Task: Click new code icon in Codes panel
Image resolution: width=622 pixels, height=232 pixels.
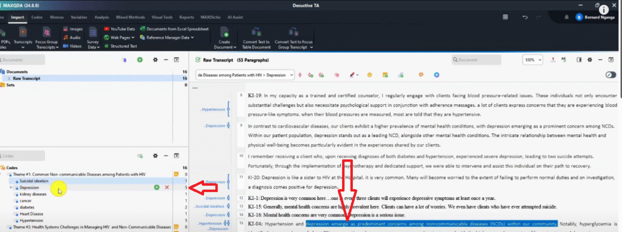Action: tap(140, 156)
